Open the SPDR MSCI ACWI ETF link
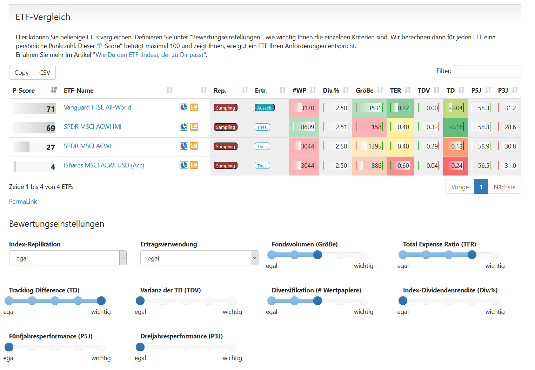This screenshot has width=535, height=370. (87, 146)
